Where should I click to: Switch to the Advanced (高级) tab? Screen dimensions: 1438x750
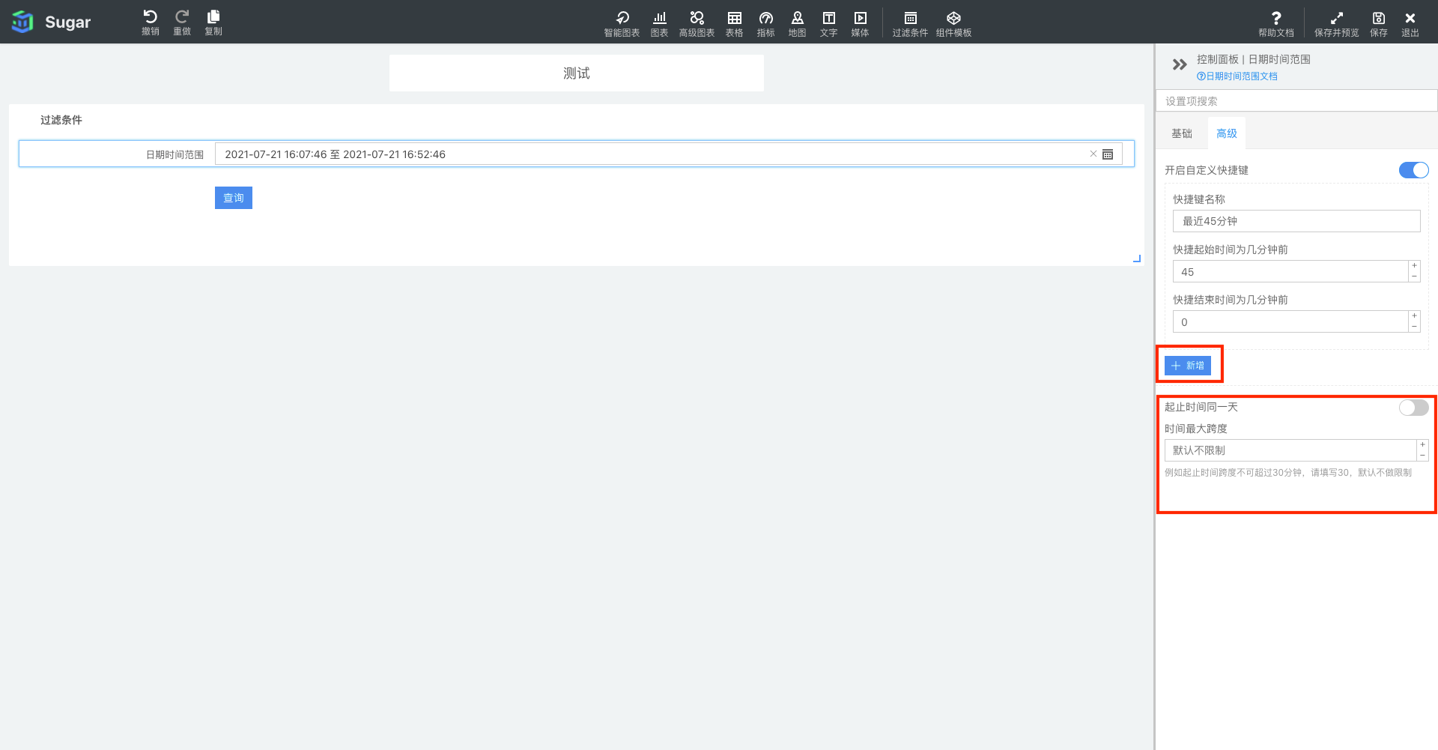click(1227, 133)
